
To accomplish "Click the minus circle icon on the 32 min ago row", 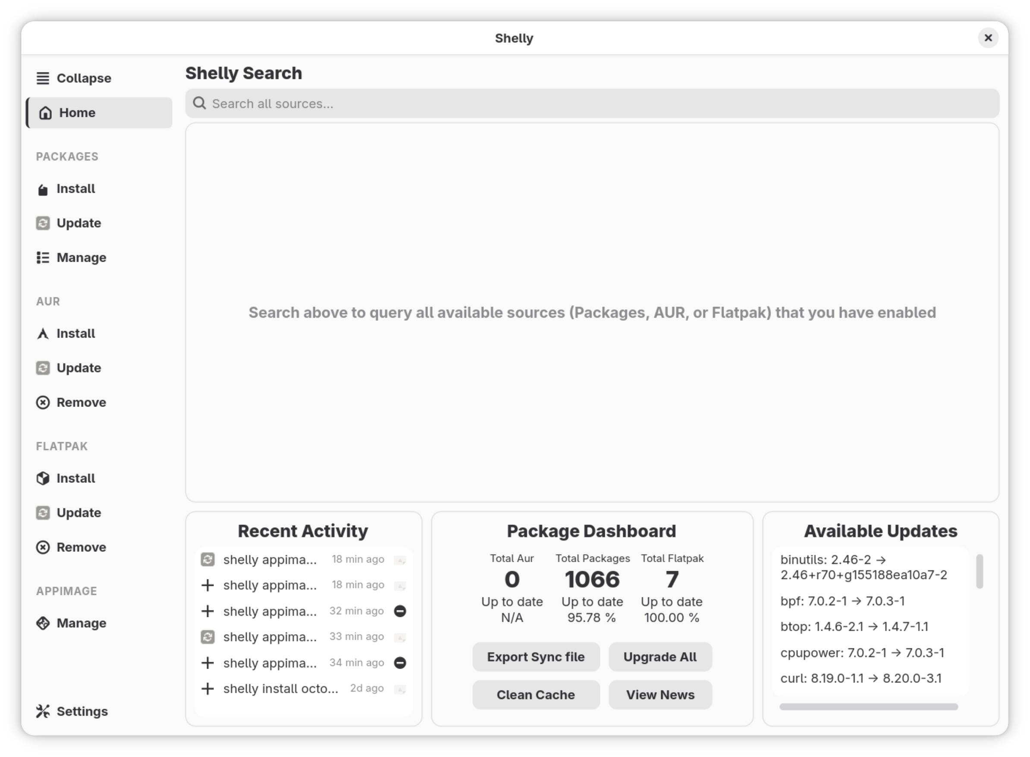I will 400,611.
